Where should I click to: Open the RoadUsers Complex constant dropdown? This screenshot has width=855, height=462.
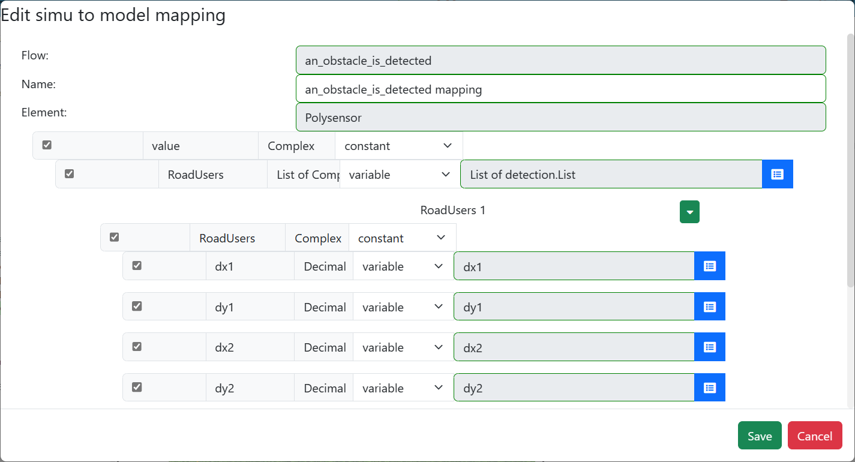click(x=403, y=238)
